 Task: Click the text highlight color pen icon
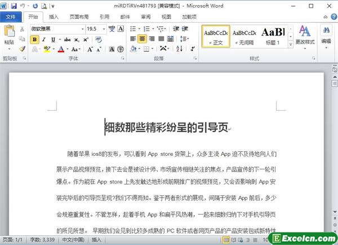47,50
